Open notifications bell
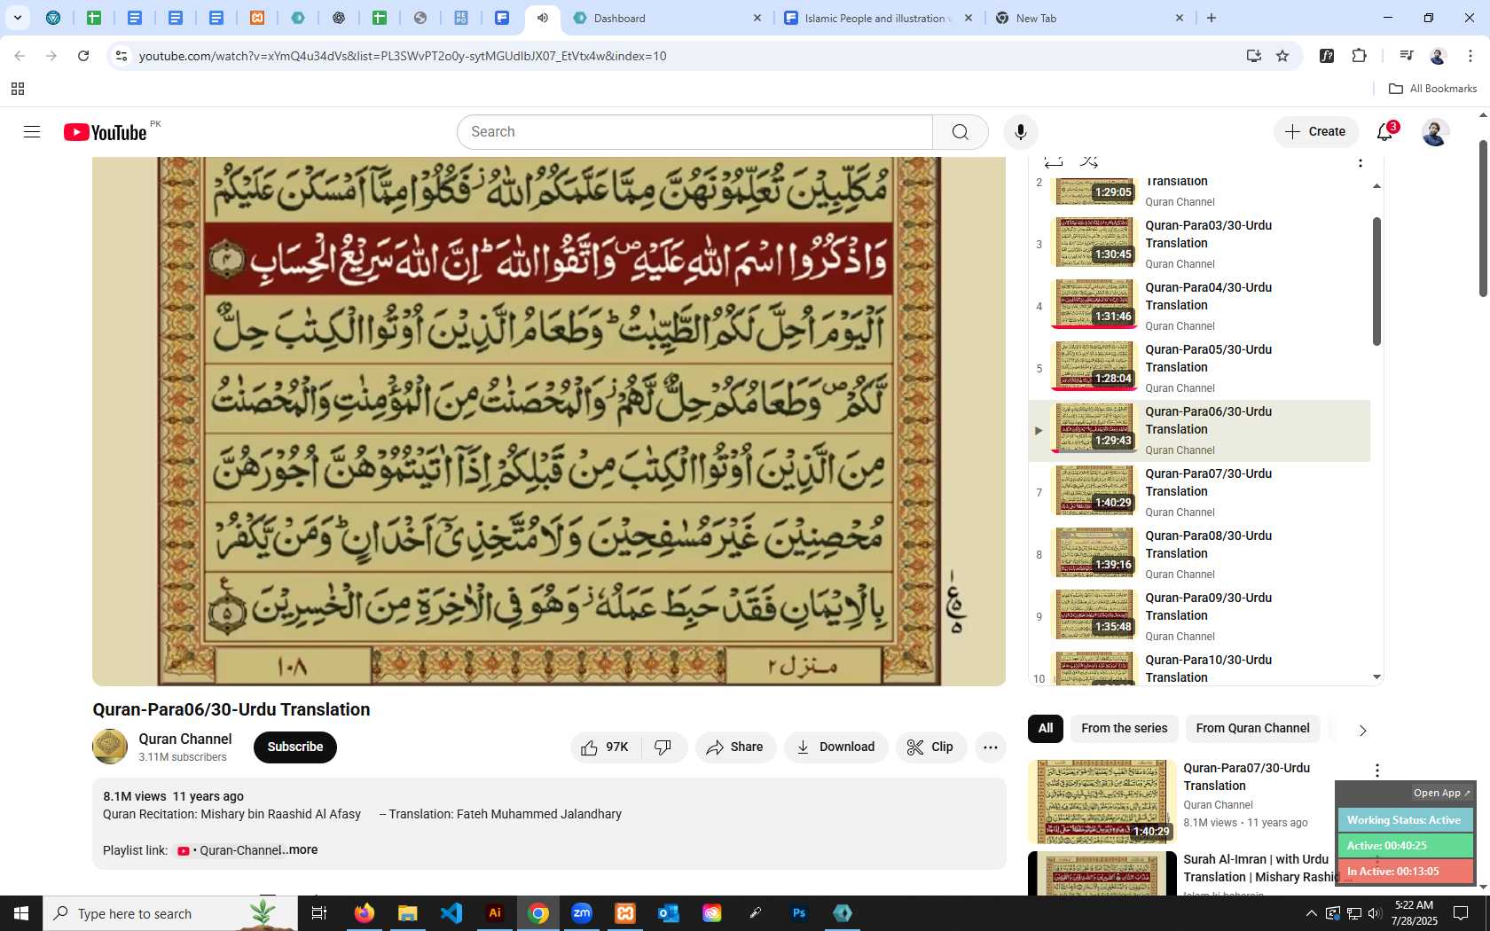This screenshot has height=931, width=1490. (1385, 132)
